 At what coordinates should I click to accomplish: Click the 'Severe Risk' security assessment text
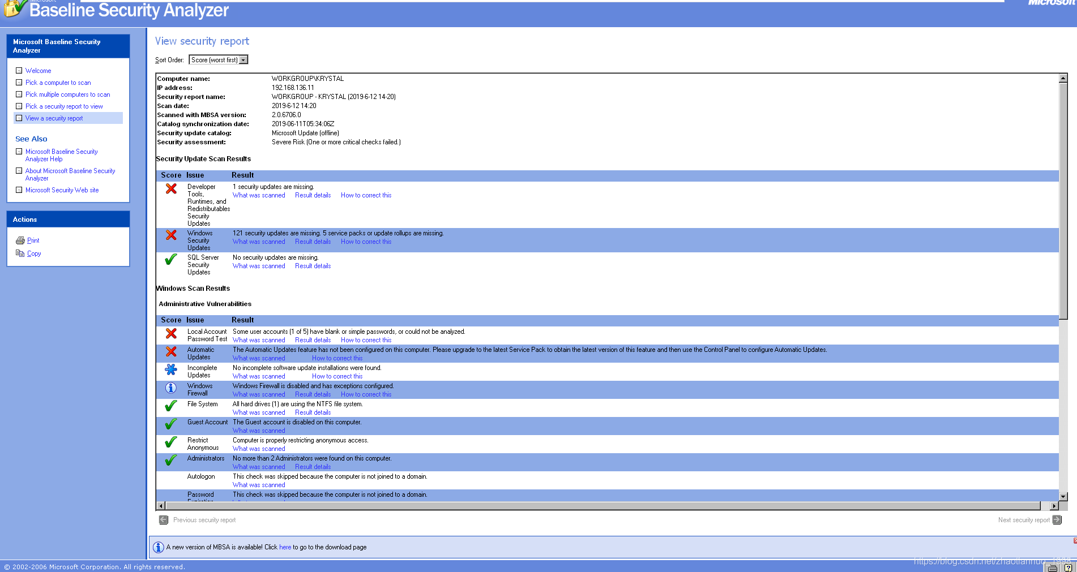click(x=336, y=142)
